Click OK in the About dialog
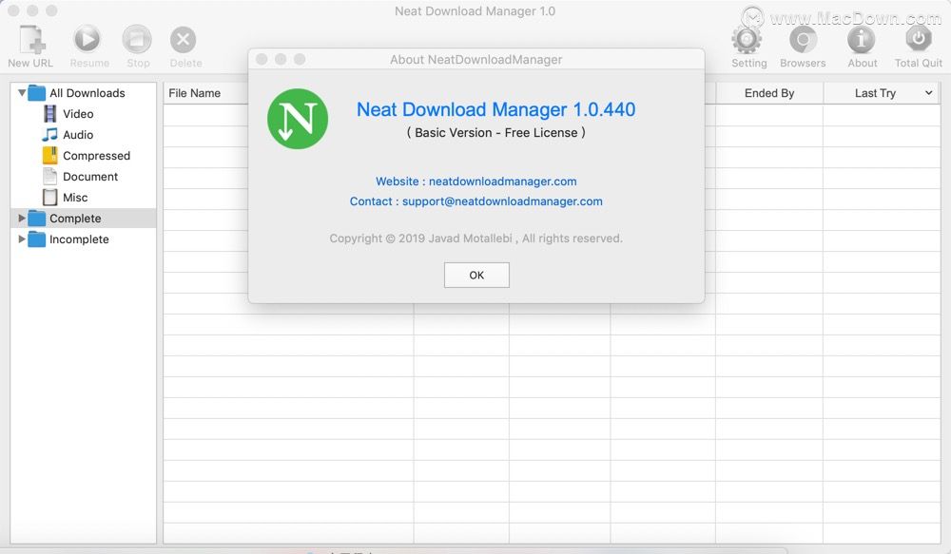 (476, 276)
